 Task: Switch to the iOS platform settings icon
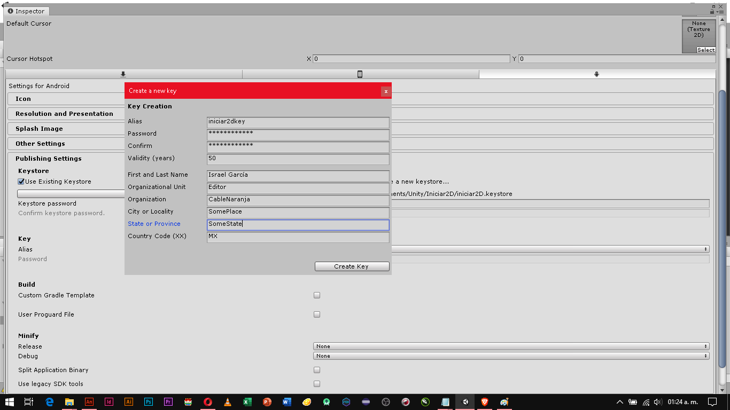pyautogui.click(x=361, y=74)
